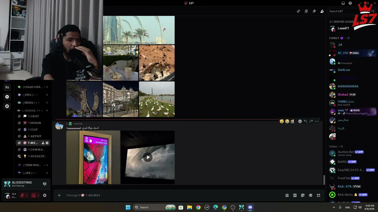Open Discover servers compass icon
378x212 pixels.
click(x=7, y=106)
